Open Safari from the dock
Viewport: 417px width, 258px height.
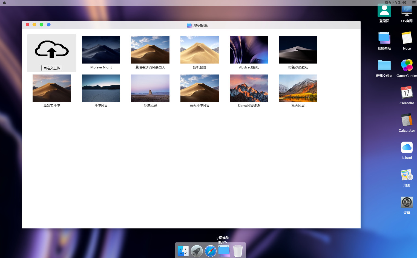click(210, 251)
